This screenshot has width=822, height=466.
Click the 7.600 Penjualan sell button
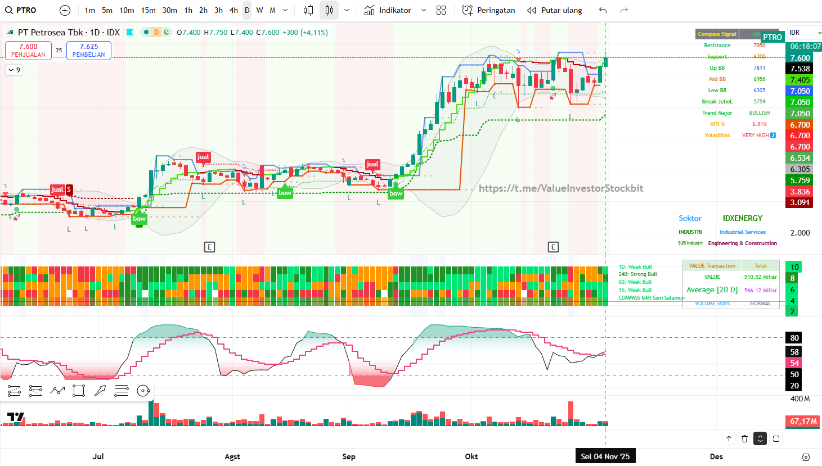coord(28,51)
